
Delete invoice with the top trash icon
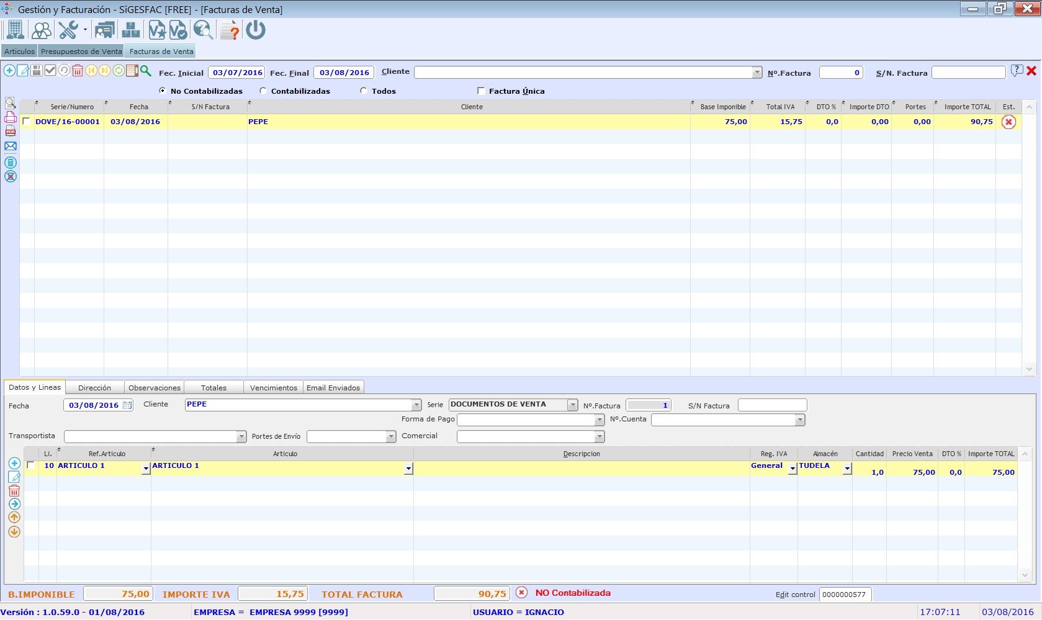(78, 71)
